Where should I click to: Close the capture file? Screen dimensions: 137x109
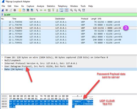point(28,10)
